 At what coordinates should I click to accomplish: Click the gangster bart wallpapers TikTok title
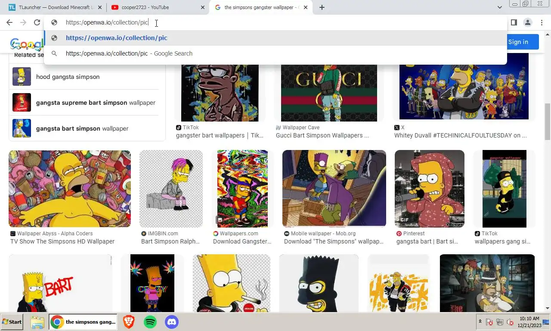coord(220,135)
